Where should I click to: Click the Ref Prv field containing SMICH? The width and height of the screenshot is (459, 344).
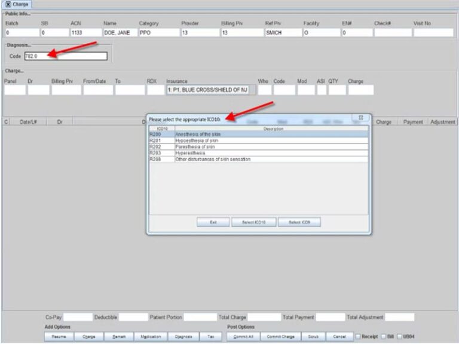tap(283, 32)
